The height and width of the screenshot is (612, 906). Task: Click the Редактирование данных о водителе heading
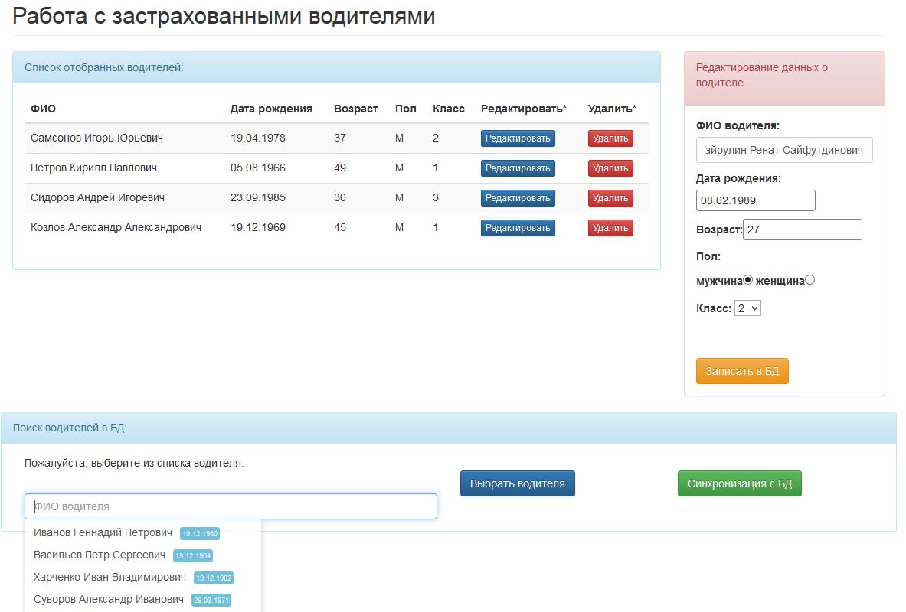[x=761, y=75]
